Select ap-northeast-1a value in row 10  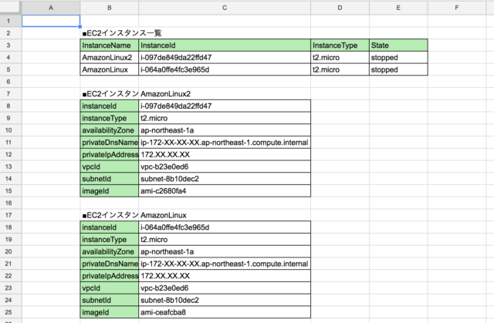225,130
